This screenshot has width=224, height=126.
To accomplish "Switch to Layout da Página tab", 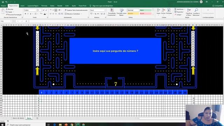I will click(33, 6).
